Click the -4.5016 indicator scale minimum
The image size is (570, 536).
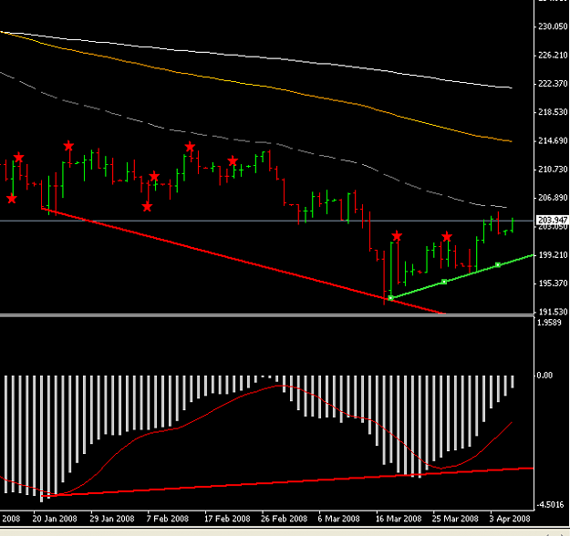click(x=550, y=505)
